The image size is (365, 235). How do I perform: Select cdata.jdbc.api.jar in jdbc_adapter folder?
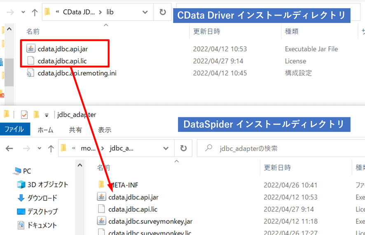click(x=133, y=197)
